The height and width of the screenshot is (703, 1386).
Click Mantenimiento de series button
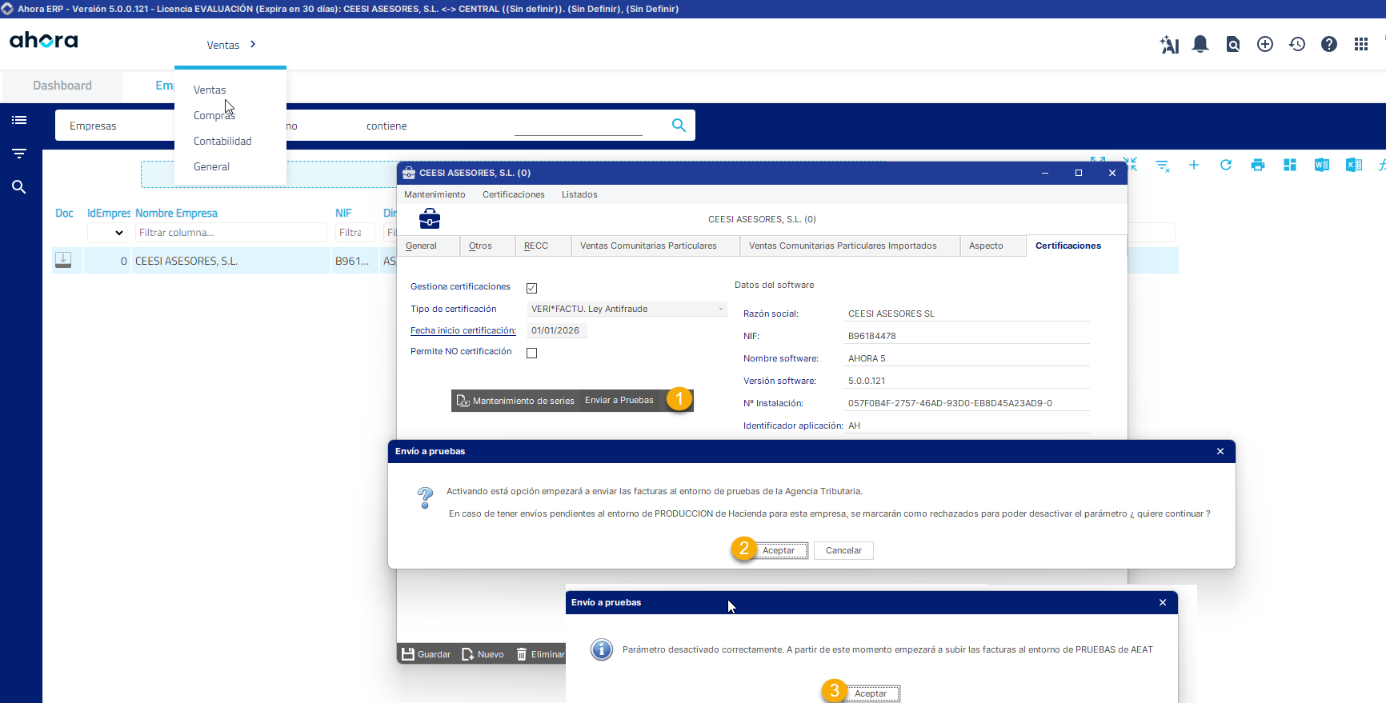(x=516, y=401)
